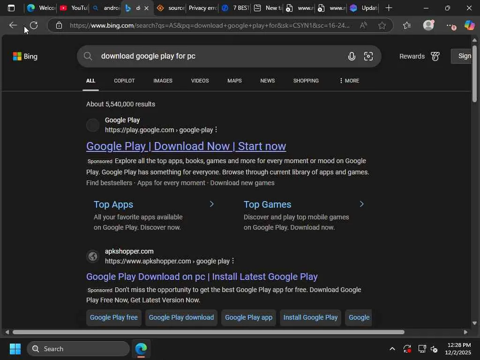The width and height of the screenshot is (480, 360).
Task: Click the sync tray icon
Action: pyautogui.click(x=407, y=349)
